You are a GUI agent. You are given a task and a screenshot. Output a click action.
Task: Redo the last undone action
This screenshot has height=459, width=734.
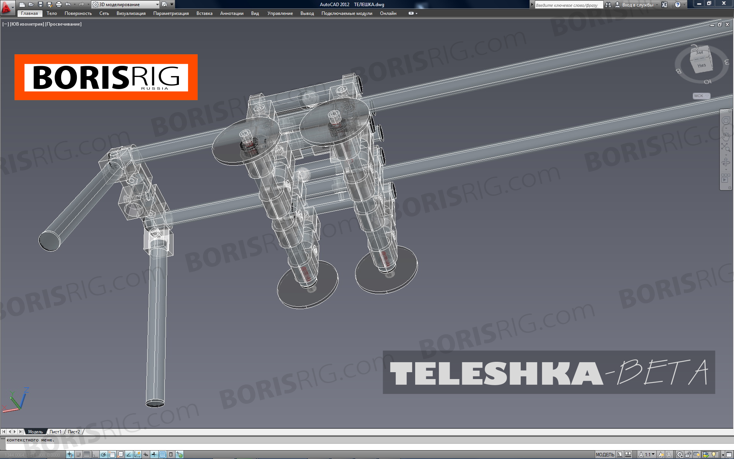point(81,5)
